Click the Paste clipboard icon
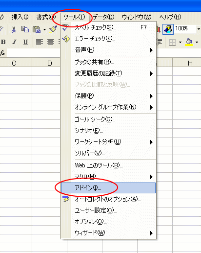Viewport: 201px width, 253px height. pyautogui.click(x=37, y=29)
